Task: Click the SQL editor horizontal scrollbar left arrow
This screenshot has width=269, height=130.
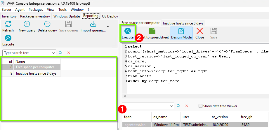Action: [125, 96]
